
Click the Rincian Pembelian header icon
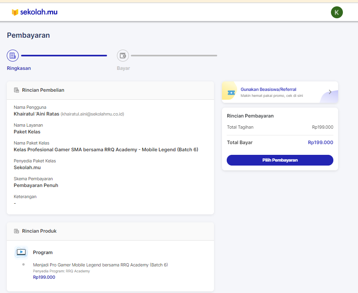pyautogui.click(x=16, y=90)
